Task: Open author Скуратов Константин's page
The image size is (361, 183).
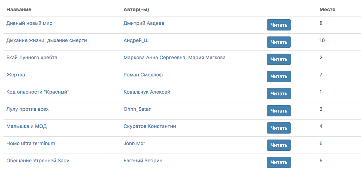Action: pos(150,127)
